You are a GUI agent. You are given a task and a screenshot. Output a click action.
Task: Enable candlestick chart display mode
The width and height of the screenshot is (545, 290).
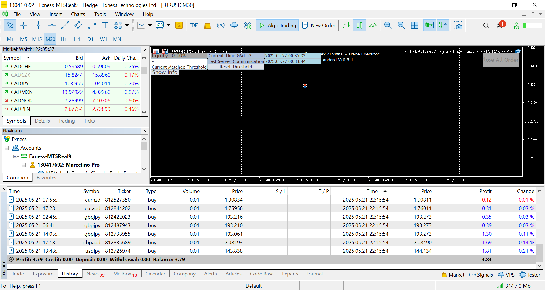(x=359, y=26)
